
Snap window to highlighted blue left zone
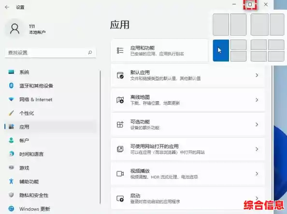click(221, 51)
